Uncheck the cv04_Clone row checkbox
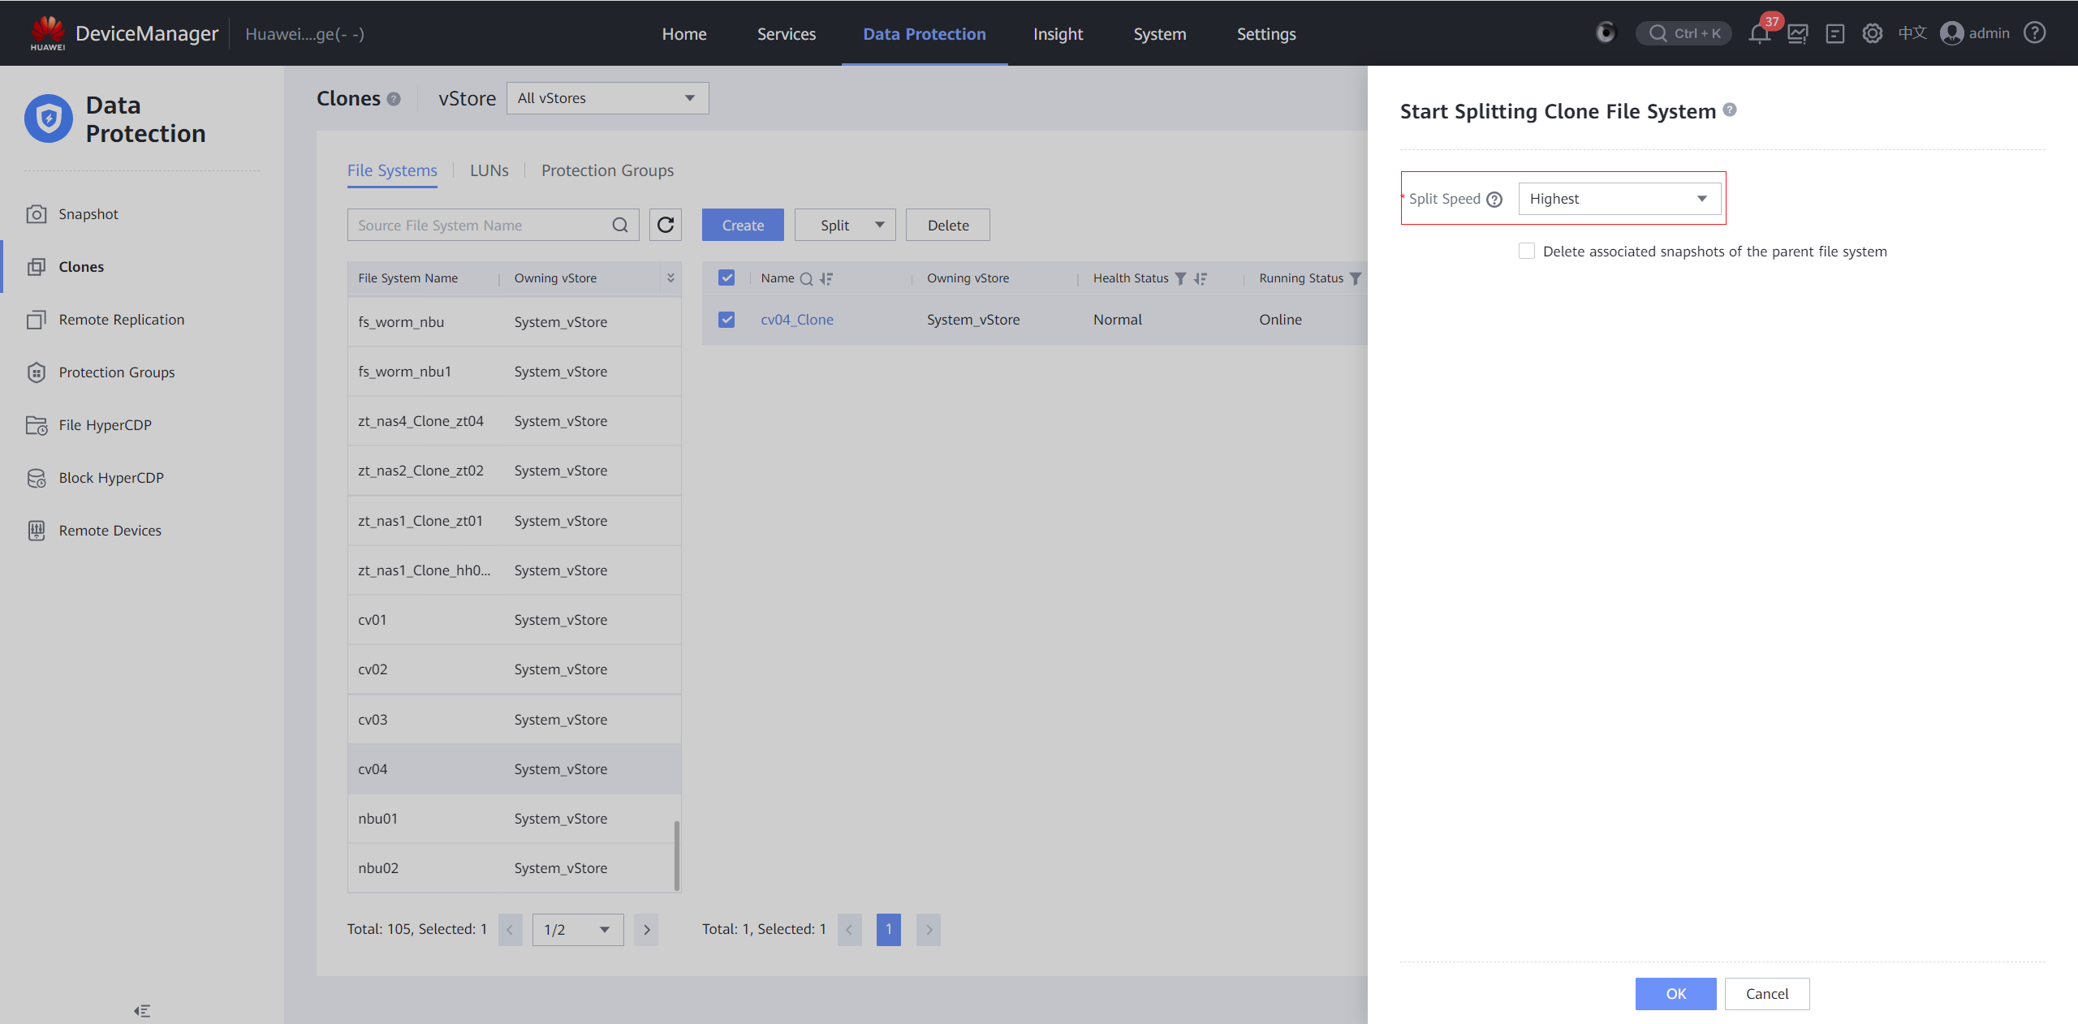 click(x=726, y=320)
